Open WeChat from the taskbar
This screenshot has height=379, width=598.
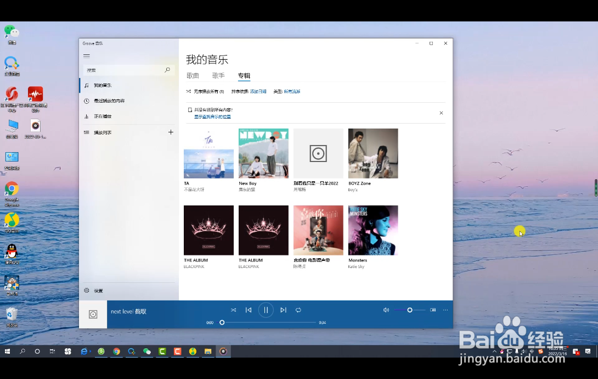coord(147,352)
